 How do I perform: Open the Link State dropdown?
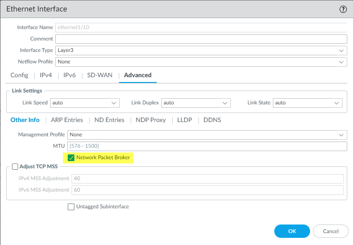pos(308,102)
